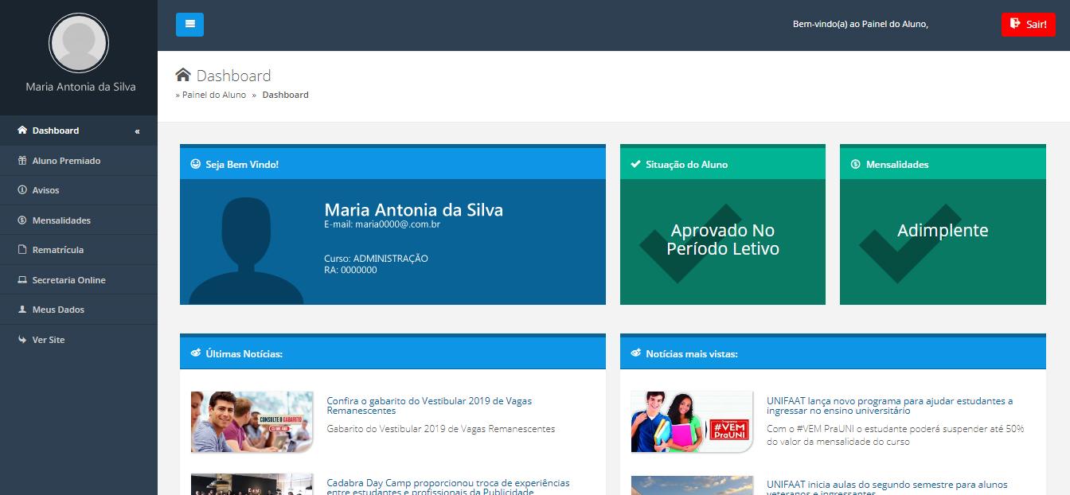The image size is (1070, 495).
Task: Click the Meus Dados user icon
Action: tap(22, 310)
